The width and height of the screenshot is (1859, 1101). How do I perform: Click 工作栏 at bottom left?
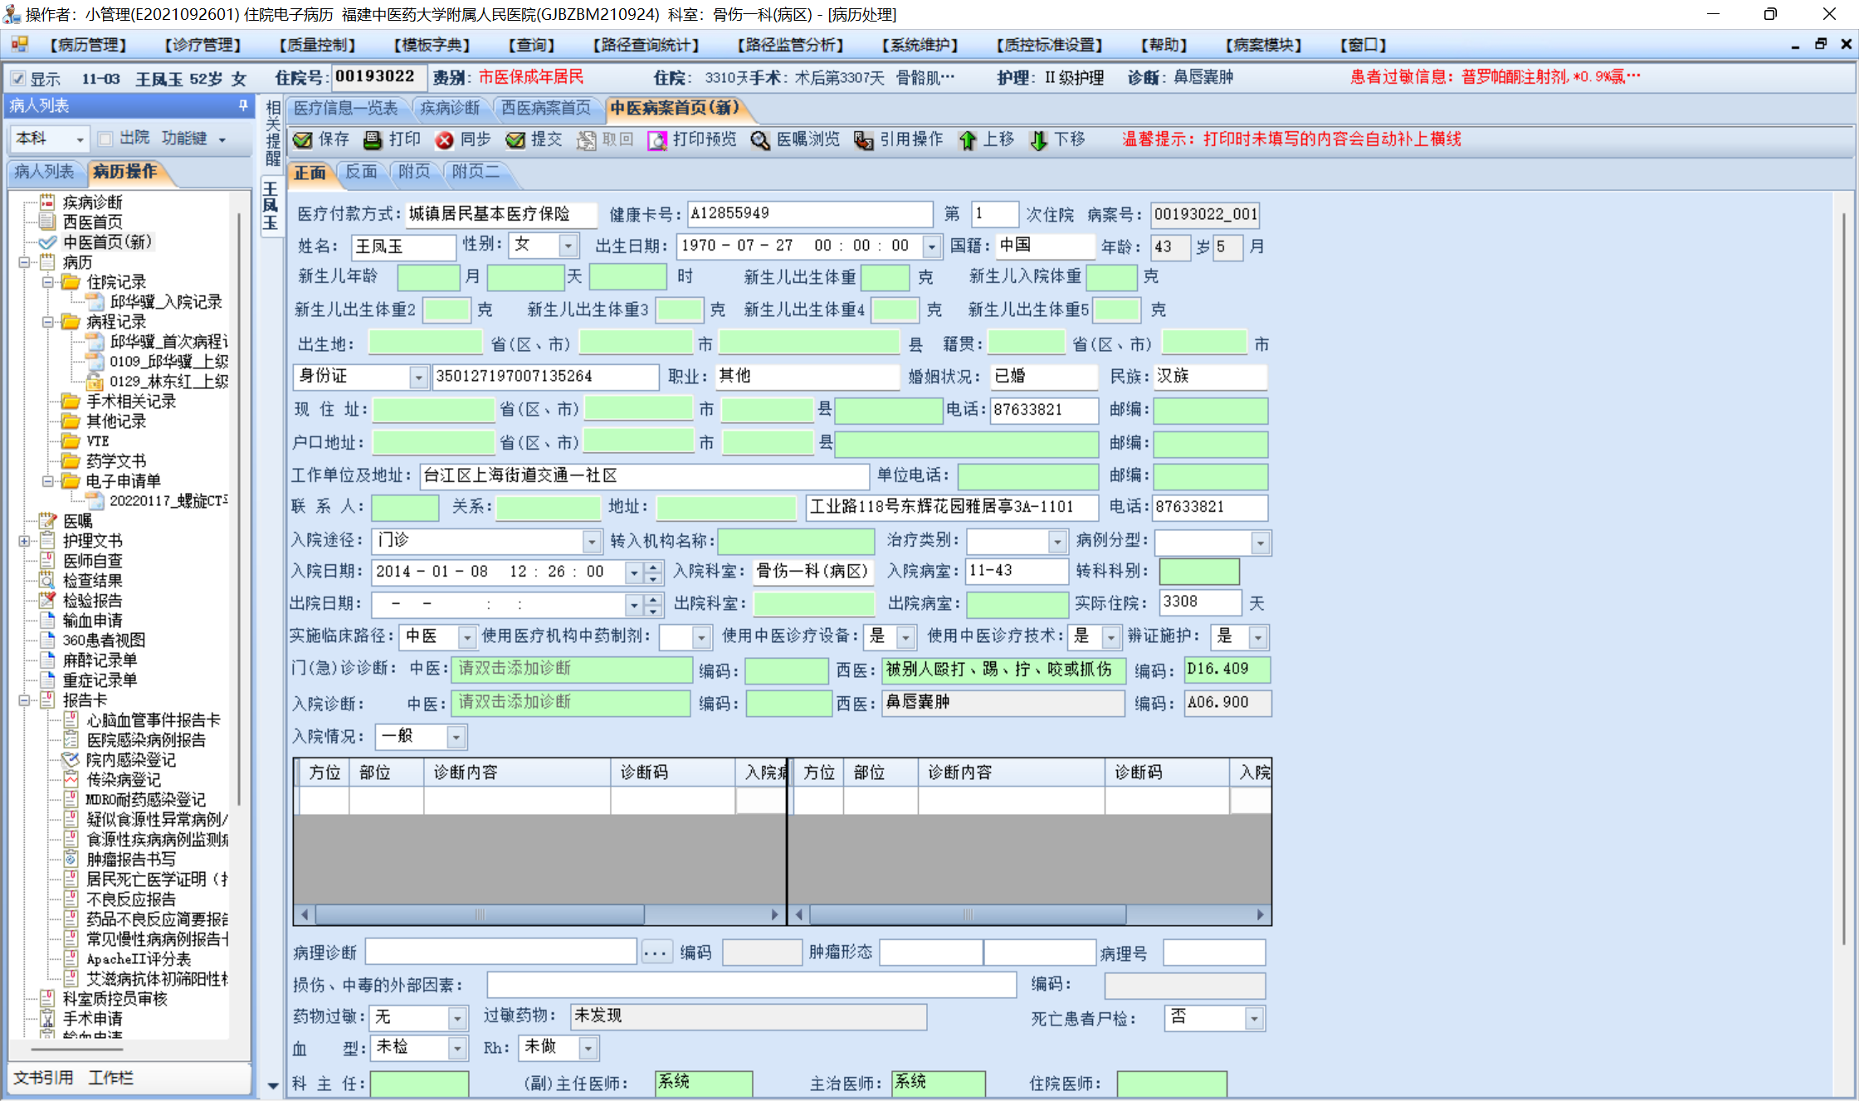click(111, 1078)
